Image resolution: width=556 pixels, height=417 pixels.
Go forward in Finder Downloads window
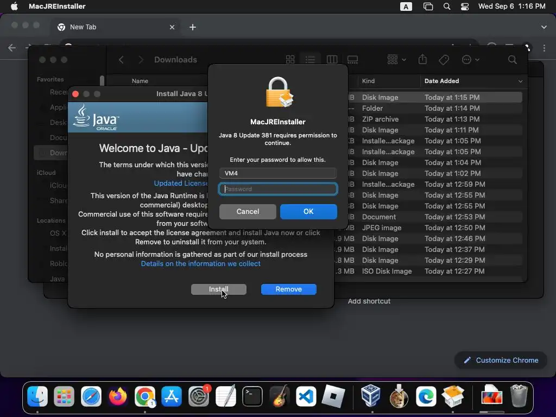click(x=141, y=60)
